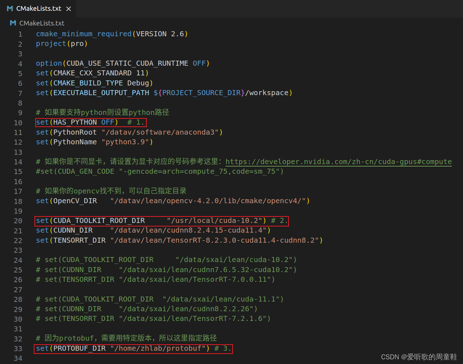This screenshot has height=364, width=463.
Task: Click CMAKE_BUILD_TYPE on line 6
Action: pos(88,83)
